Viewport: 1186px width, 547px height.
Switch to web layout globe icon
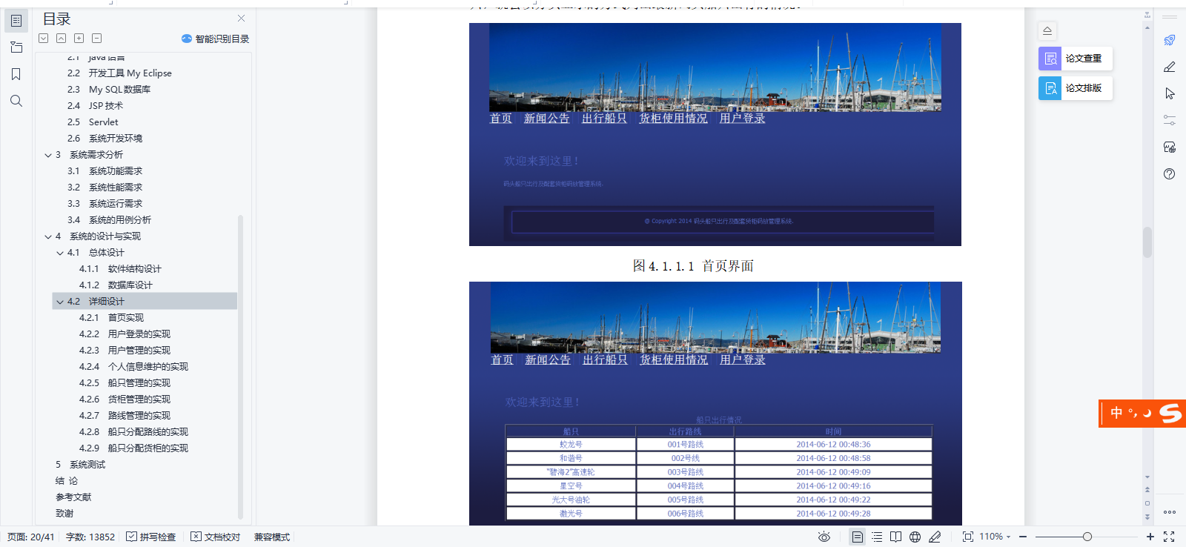point(915,537)
